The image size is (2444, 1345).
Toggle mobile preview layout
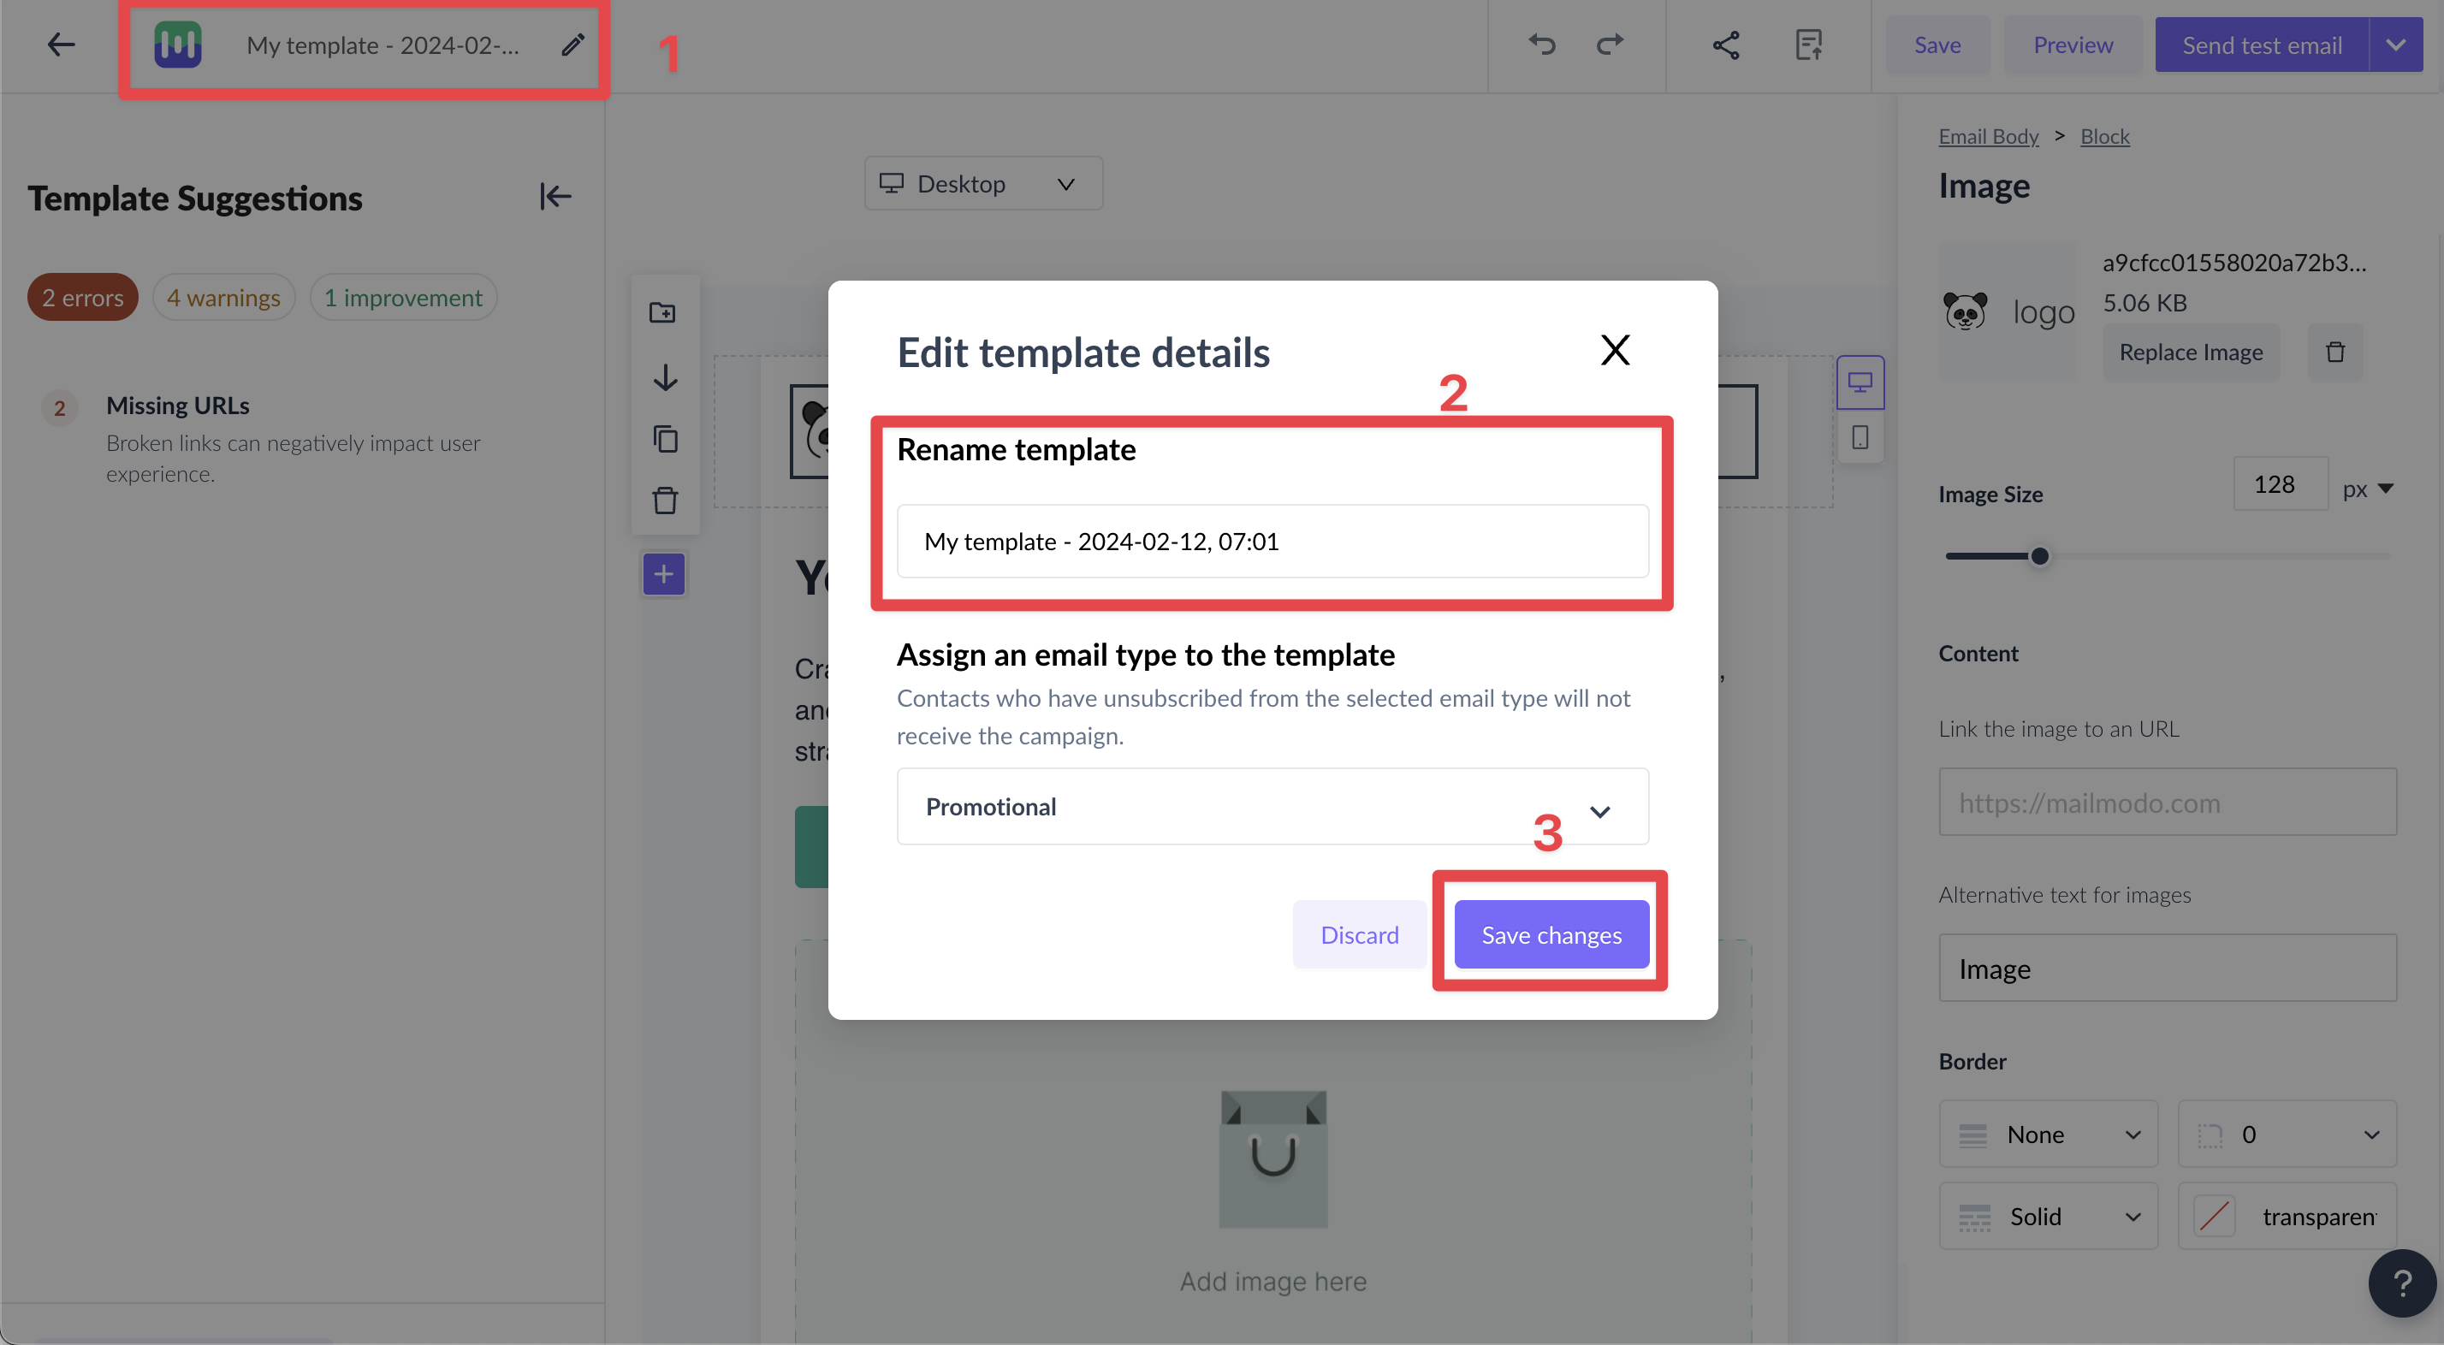click(x=1860, y=435)
